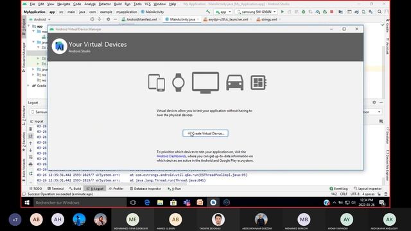Click the project panel settings gear icon
Viewport: 411px width, 231px height.
pyautogui.click(x=108, y=19)
